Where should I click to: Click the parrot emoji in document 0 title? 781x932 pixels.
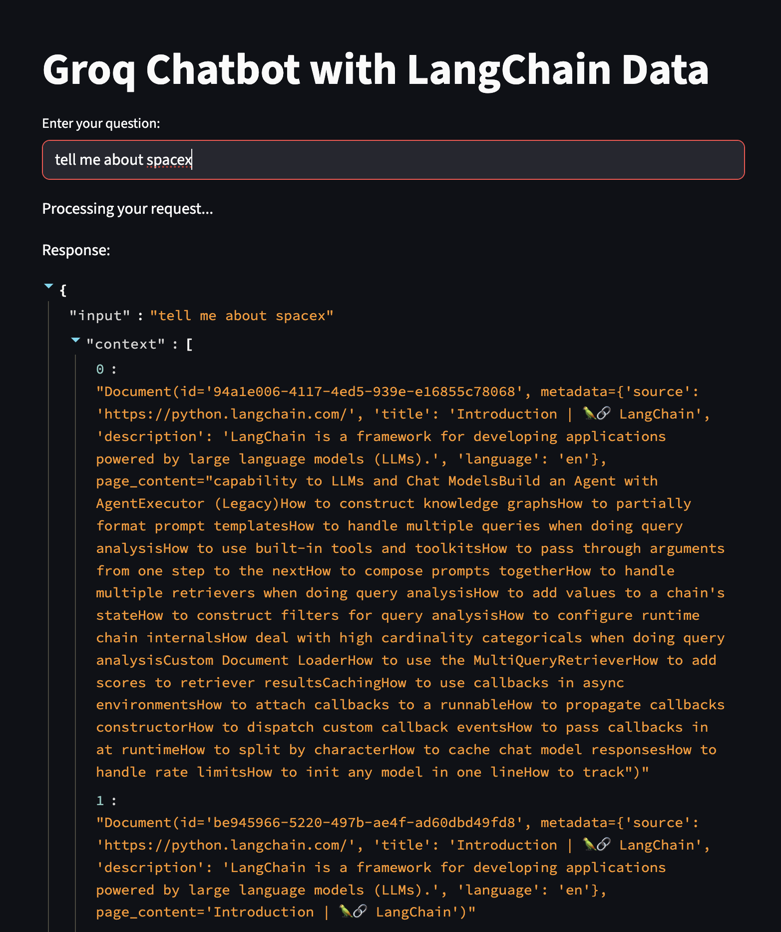589,414
